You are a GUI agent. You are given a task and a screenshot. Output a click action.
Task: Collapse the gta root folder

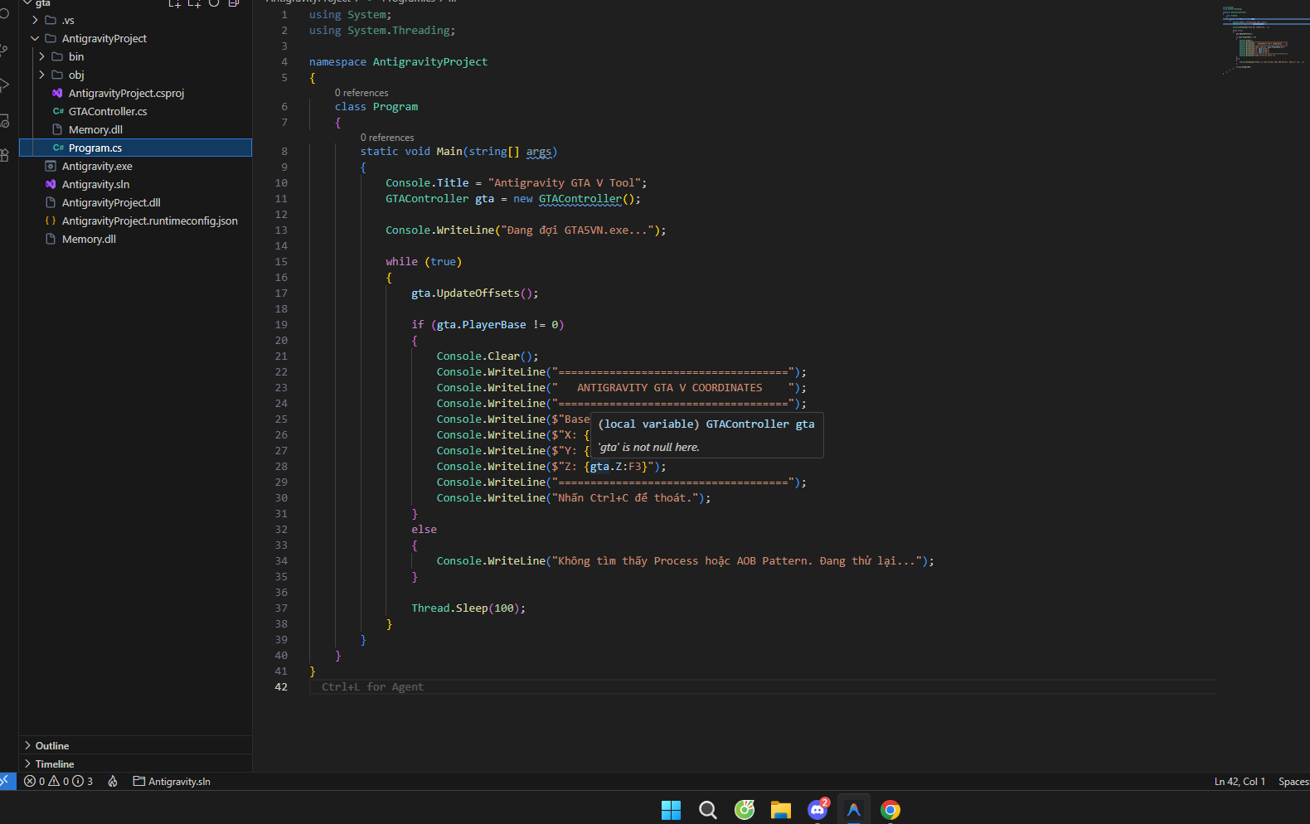click(27, 3)
